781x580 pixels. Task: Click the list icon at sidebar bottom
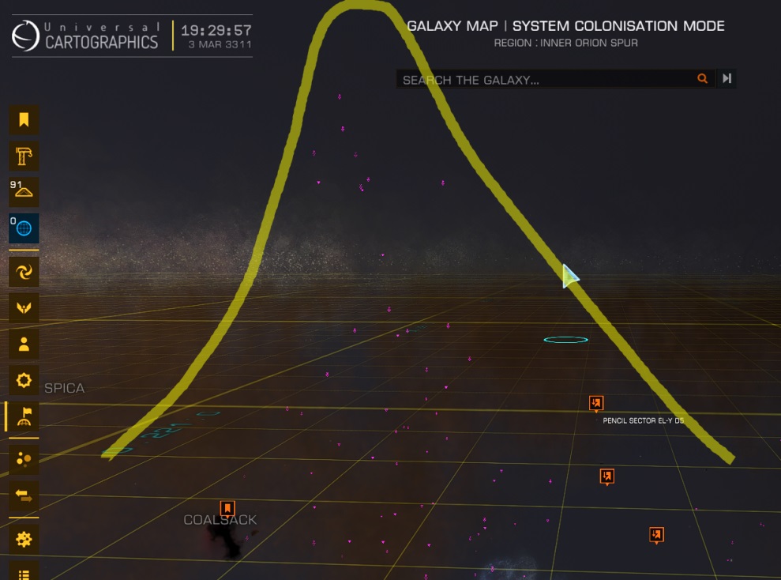[x=24, y=572]
